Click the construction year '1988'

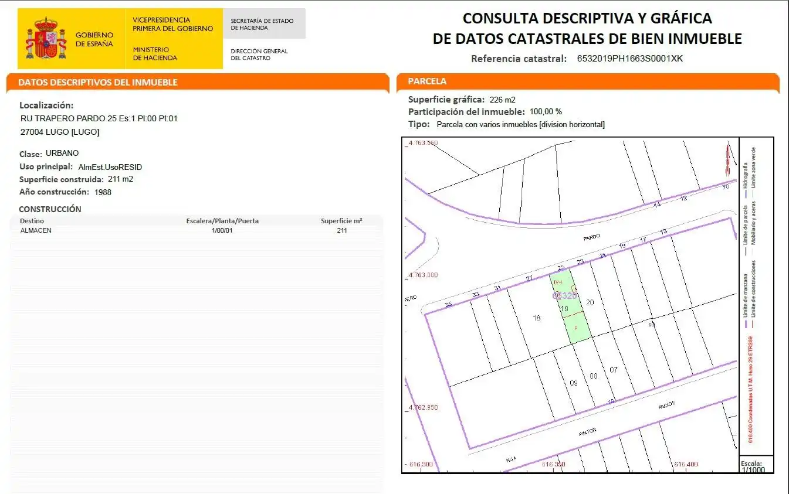tap(102, 192)
